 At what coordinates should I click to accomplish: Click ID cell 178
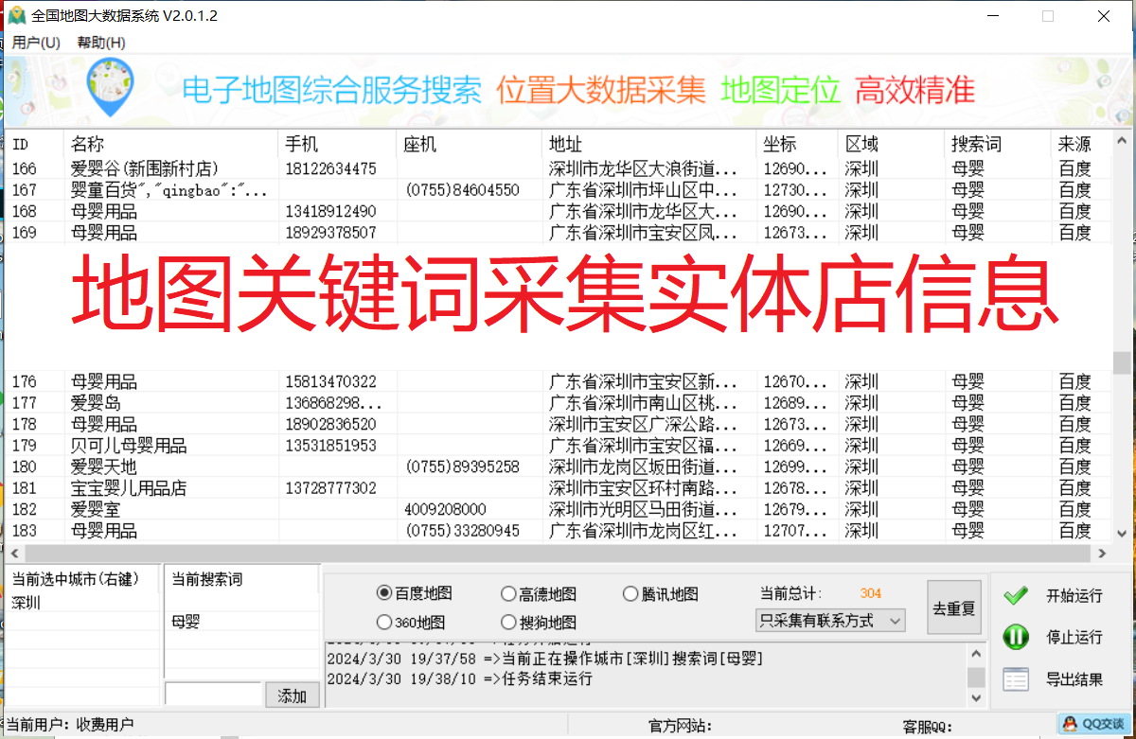click(25, 424)
